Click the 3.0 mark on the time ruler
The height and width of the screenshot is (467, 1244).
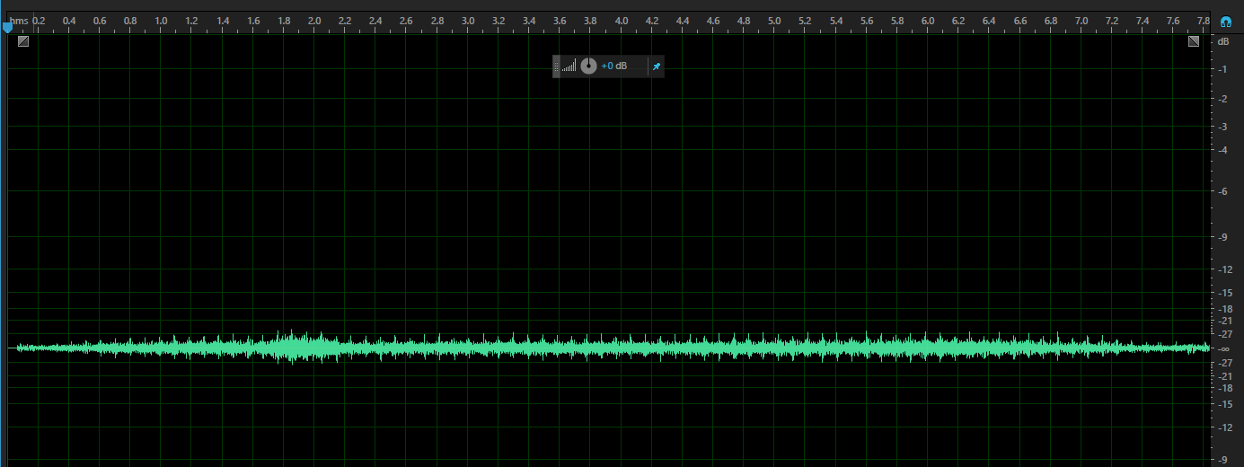click(468, 20)
